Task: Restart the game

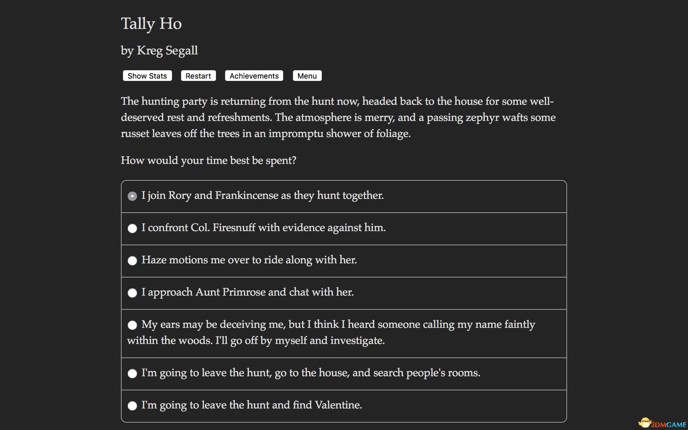Action: [x=198, y=76]
